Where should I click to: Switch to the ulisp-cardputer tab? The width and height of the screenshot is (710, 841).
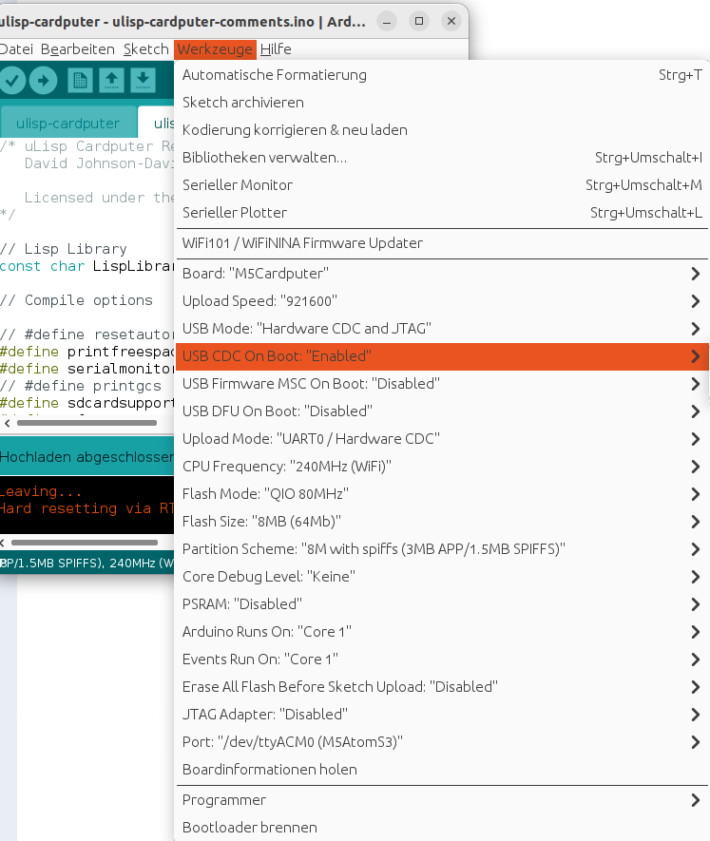(67, 124)
